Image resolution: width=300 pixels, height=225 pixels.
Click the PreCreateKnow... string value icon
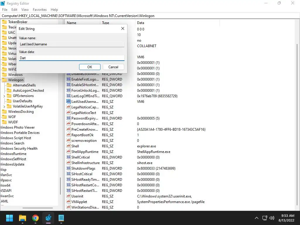pyautogui.click(x=69, y=129)
